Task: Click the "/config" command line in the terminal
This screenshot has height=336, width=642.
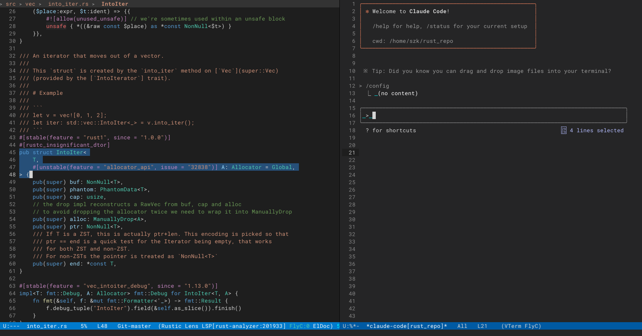Action: pyautogui.click(x=377, y=86)
